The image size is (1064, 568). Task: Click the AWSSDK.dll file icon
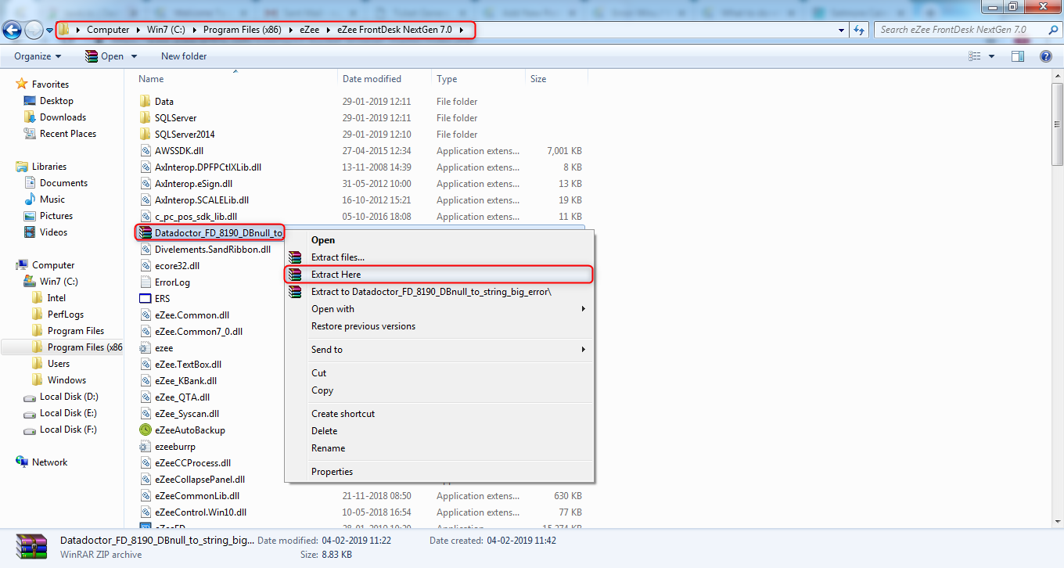[x=145, y=151]
